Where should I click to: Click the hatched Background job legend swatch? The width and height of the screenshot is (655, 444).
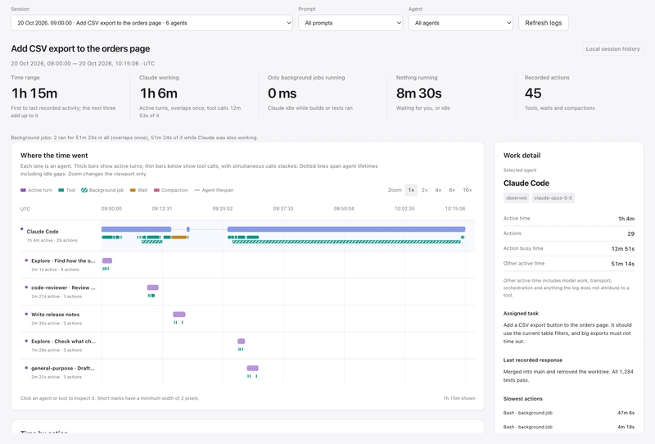pos(84,190)
